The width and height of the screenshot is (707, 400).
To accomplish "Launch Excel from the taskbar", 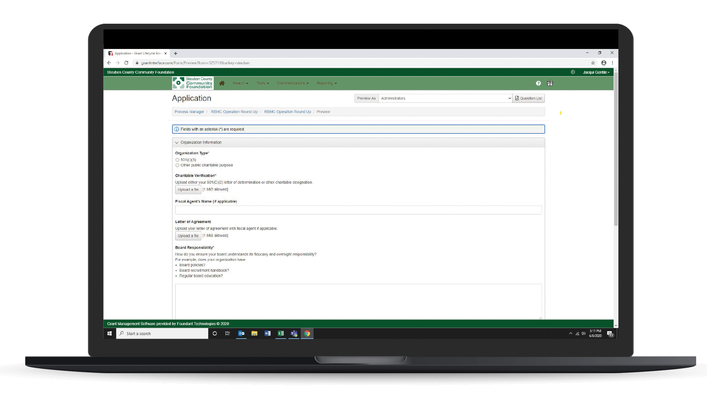I will tap(281, 333).
